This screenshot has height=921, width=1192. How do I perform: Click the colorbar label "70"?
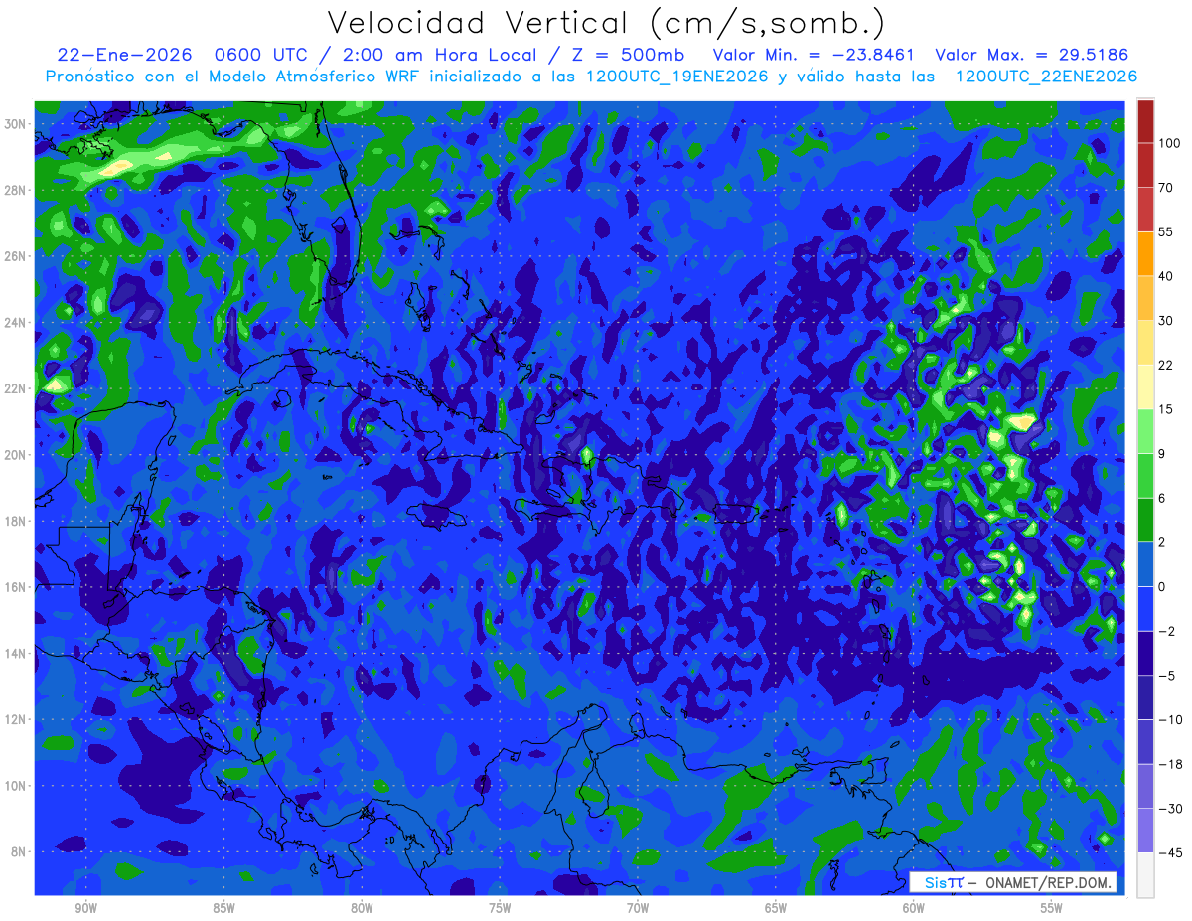(x=1166, y=188)
